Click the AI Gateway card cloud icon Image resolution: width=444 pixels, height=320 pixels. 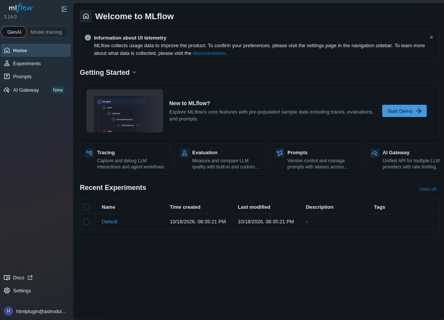click(x=375, y=153)
